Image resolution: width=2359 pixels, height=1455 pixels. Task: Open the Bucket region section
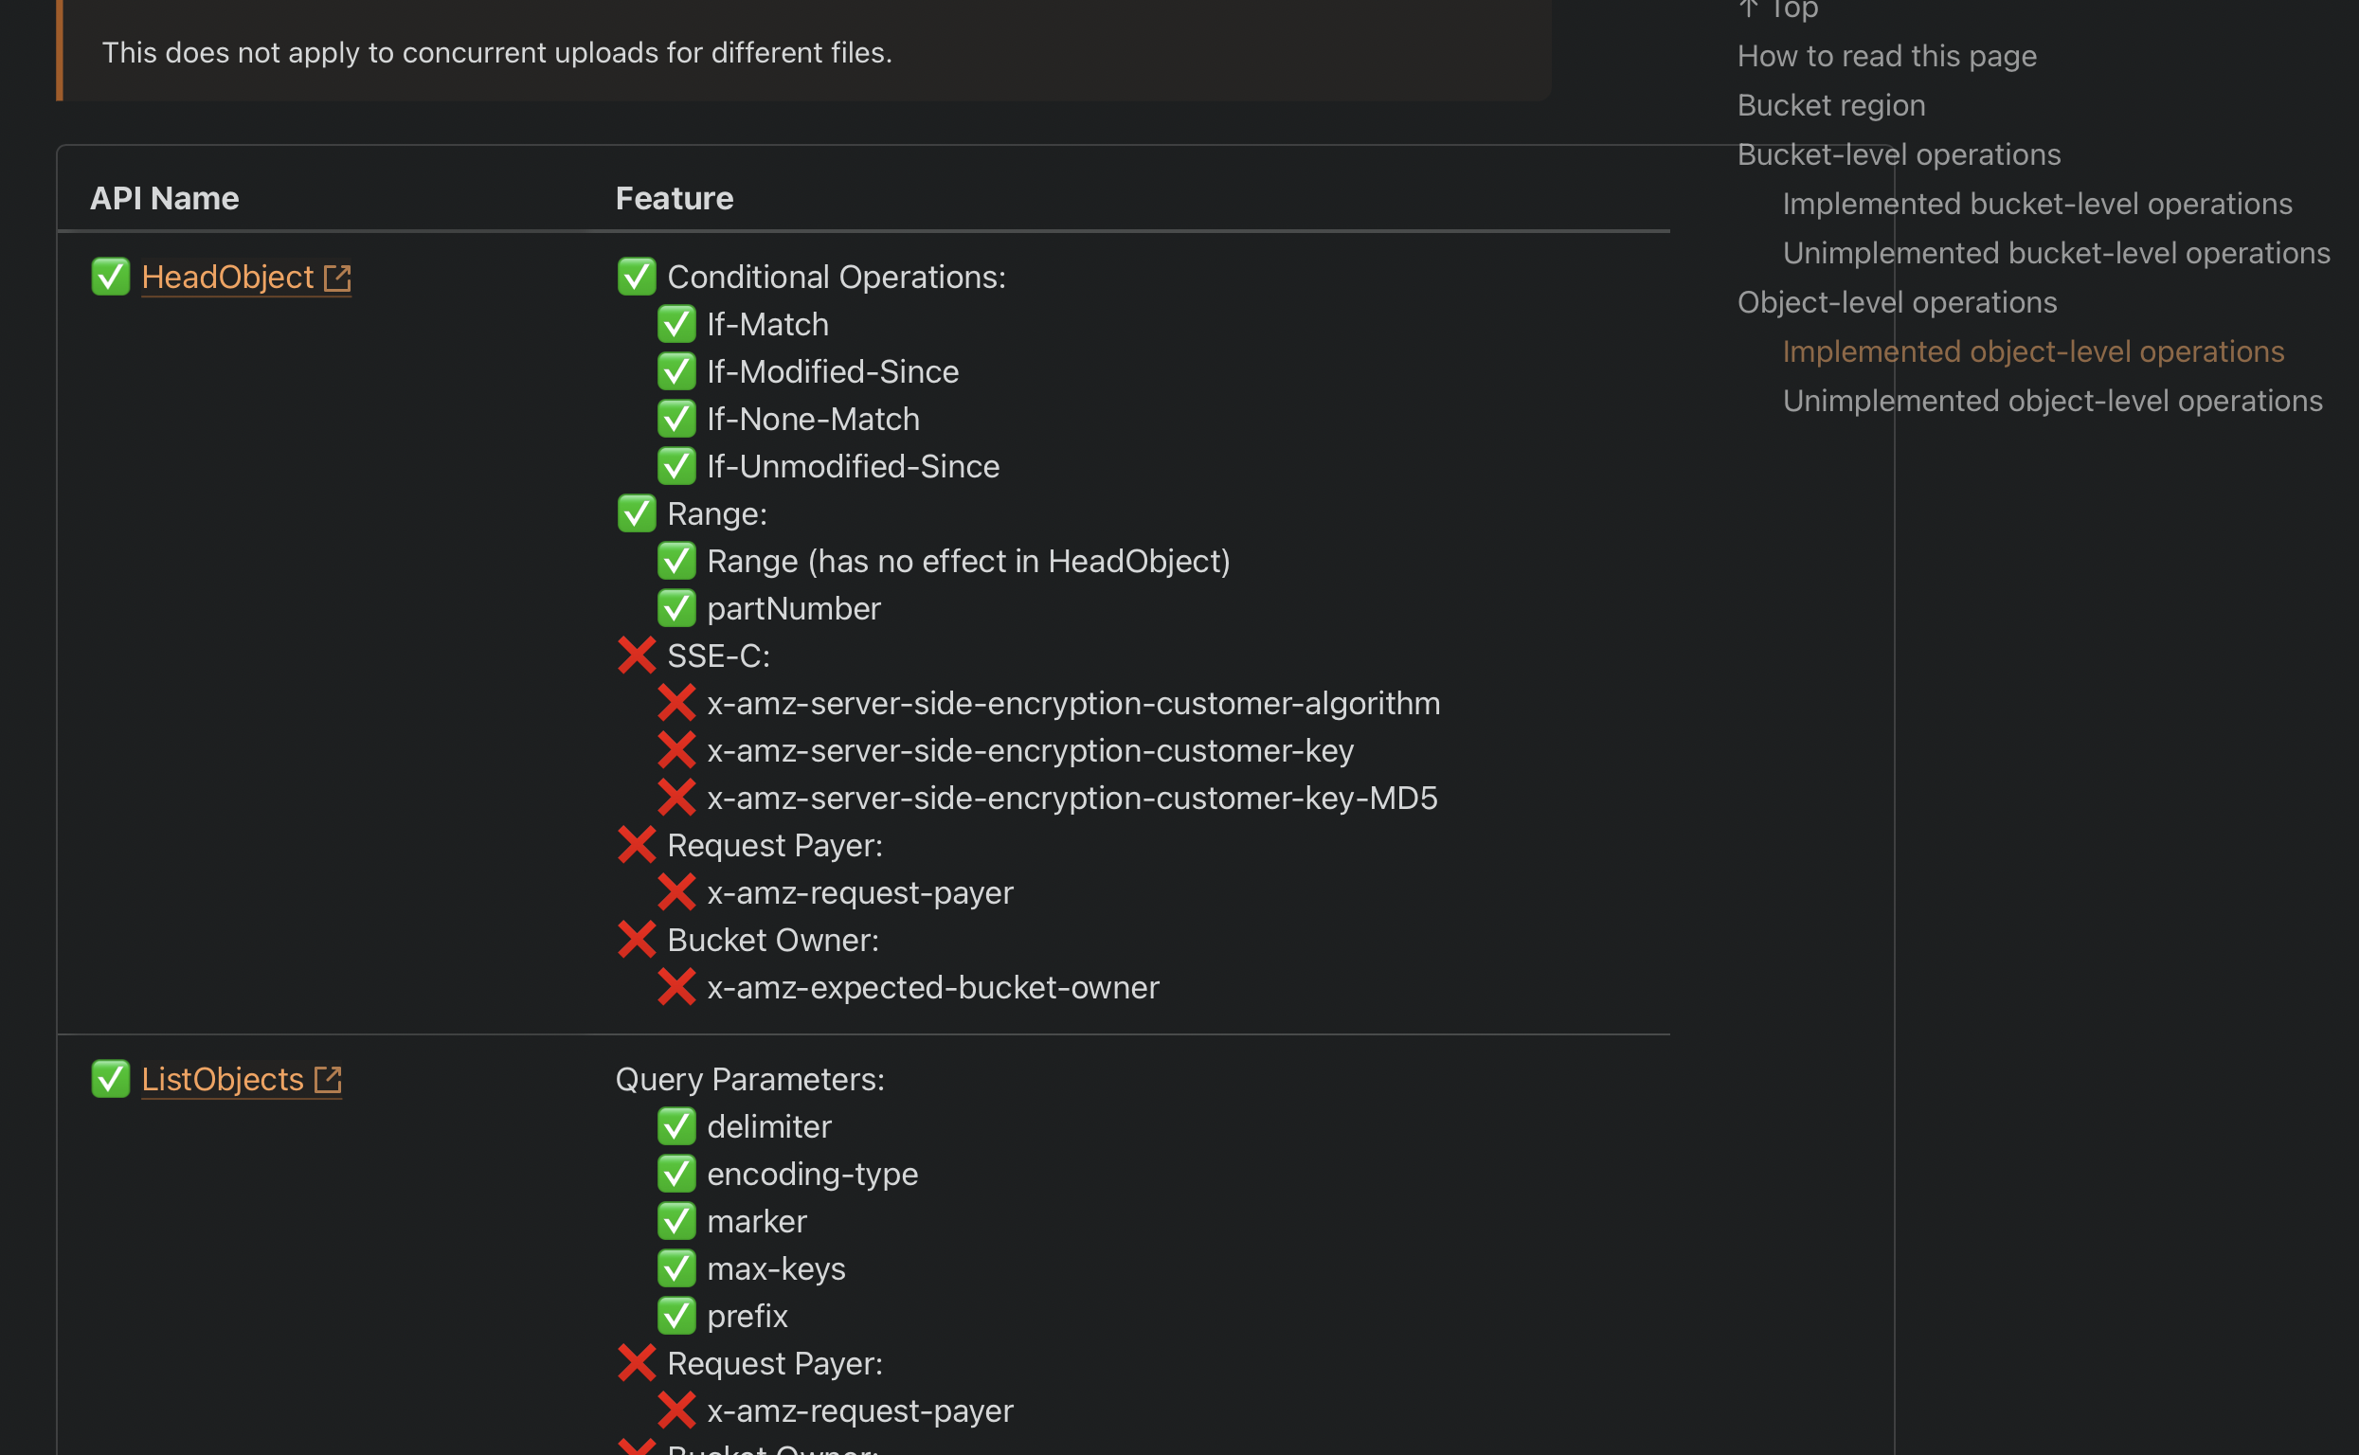point(1830,105)
